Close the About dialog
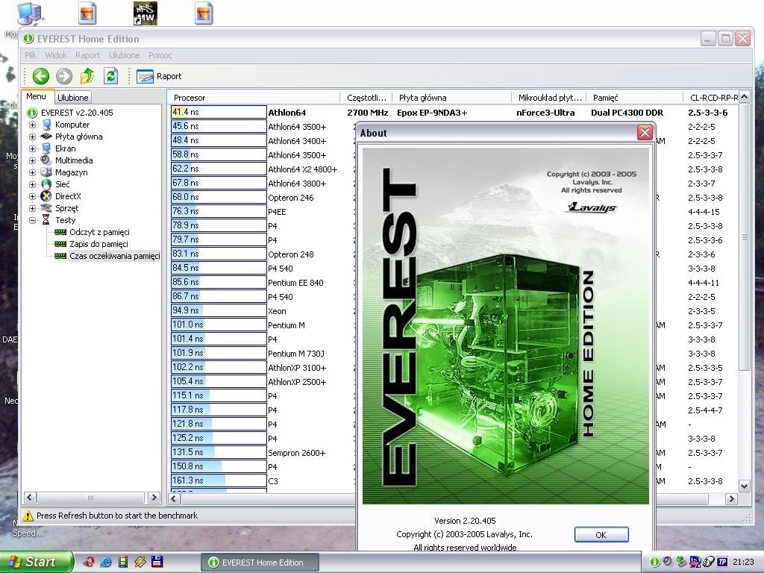Image resolution: width=764 pixels, height=573 pixels. 645,133
